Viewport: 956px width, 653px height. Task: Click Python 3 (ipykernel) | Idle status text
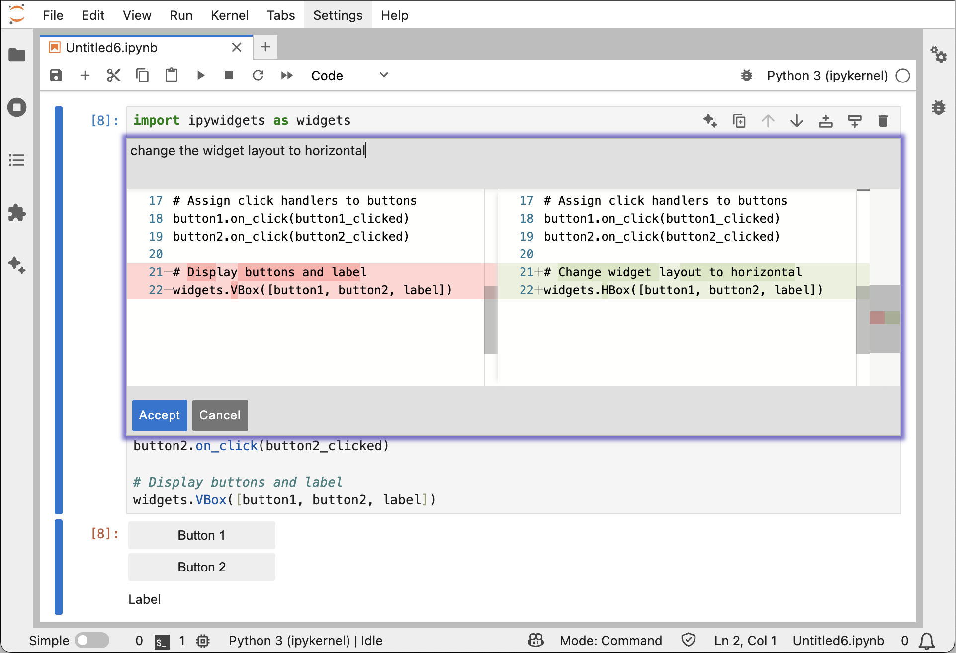click(x=305, y=641)
